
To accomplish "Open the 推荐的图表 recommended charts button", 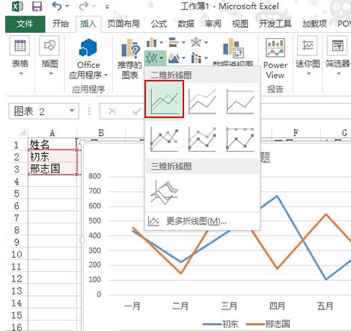I will [130, 59].
